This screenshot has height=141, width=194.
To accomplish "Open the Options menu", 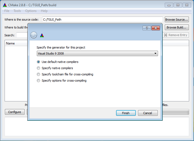I will coord(31,11).
